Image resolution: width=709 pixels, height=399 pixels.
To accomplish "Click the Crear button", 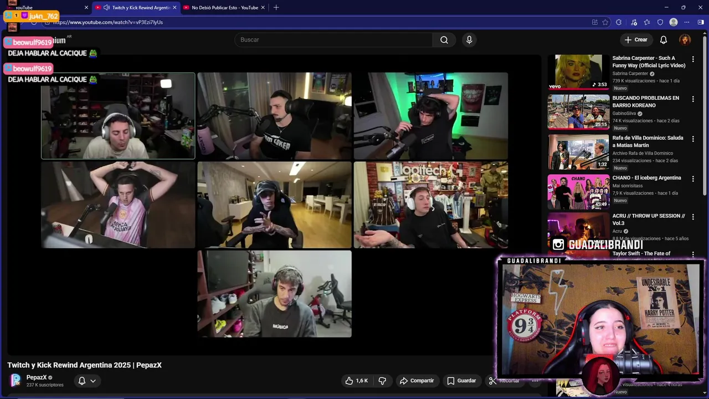I will [636, 40].
